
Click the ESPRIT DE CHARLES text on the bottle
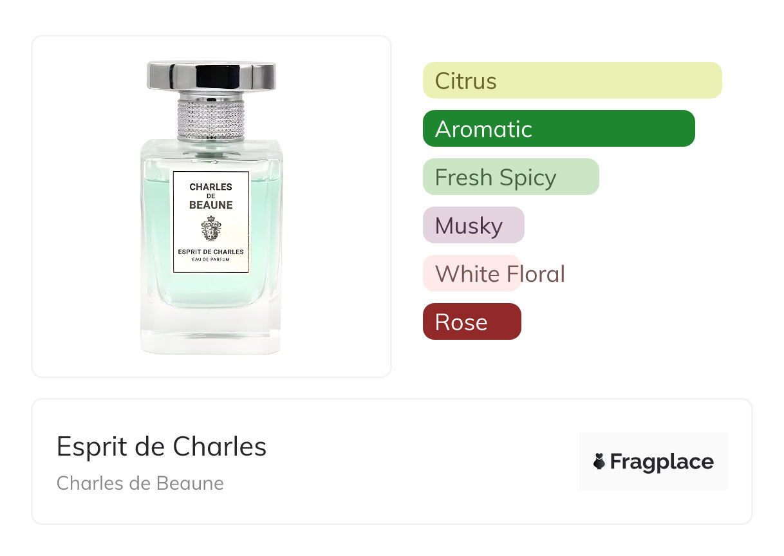click(x=210, y=252)
